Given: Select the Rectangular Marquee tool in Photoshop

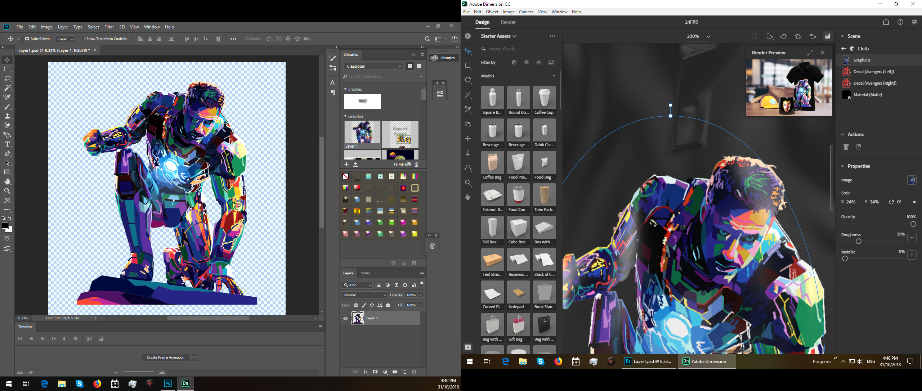Looking at the screenshot, I should click(7, 69).
